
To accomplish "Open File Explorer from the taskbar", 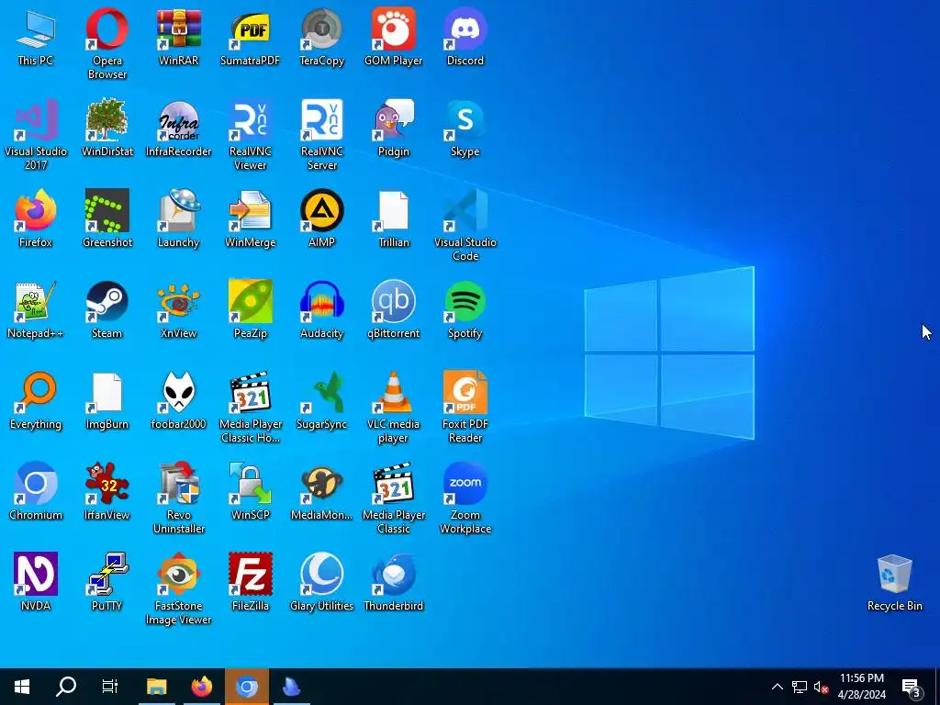I will [x=157, y=687].
